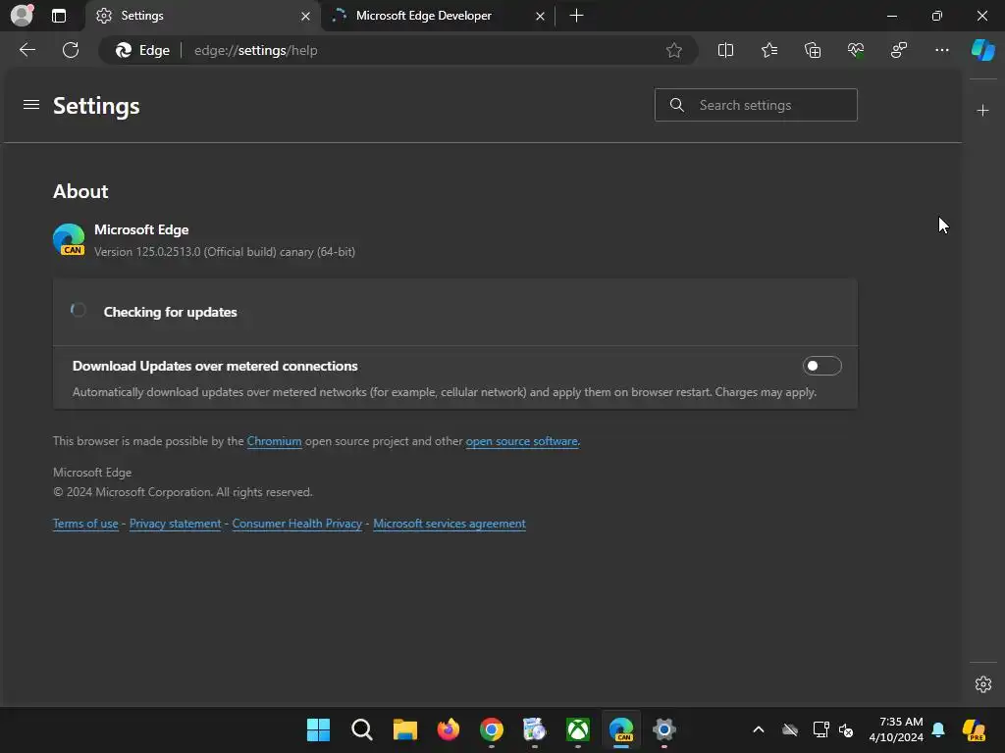Screen dimensions: 1005x753
Task: Click the edge://settings/help address bar
Action: coord(256,50)
